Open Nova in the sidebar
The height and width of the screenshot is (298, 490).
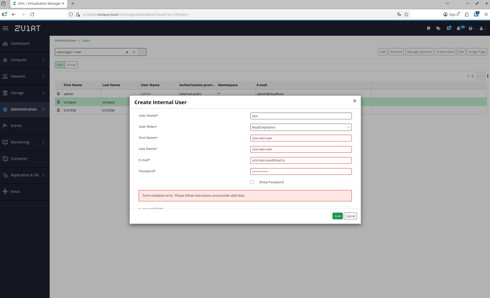(25, 192)
